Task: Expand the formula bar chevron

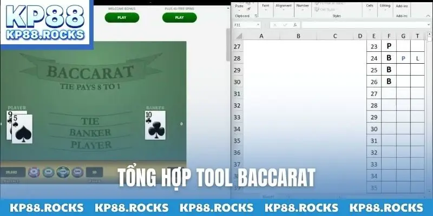Action: pos(428,25)
